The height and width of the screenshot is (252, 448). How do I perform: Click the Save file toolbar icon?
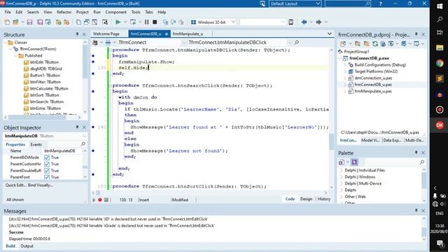29,22
